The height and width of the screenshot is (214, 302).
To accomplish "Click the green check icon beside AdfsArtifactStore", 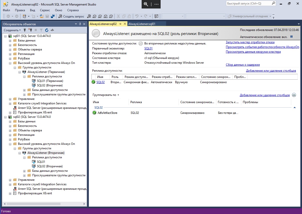I will point(94,113).
